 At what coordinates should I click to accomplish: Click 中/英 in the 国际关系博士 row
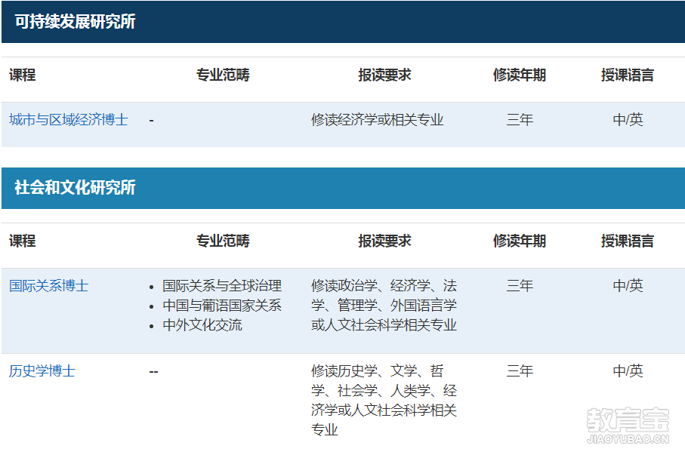628,285
